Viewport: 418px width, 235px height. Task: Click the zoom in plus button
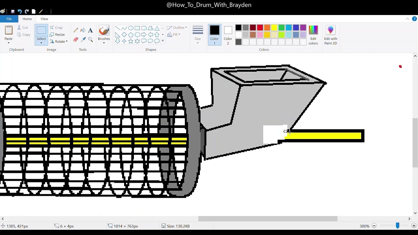point(414,226)
